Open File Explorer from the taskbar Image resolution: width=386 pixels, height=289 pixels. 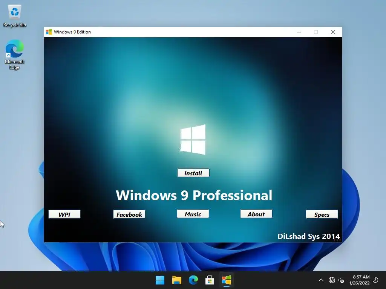[x=176, y=280]
